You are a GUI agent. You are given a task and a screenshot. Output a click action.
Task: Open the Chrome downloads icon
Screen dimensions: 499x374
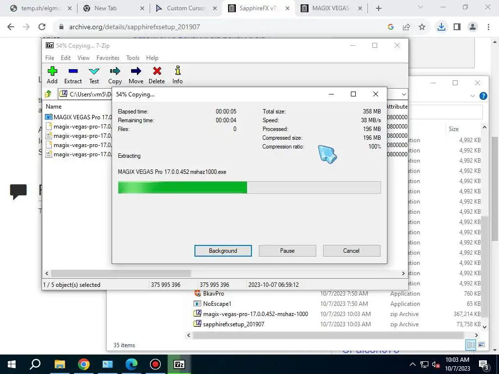coord(441,27)
